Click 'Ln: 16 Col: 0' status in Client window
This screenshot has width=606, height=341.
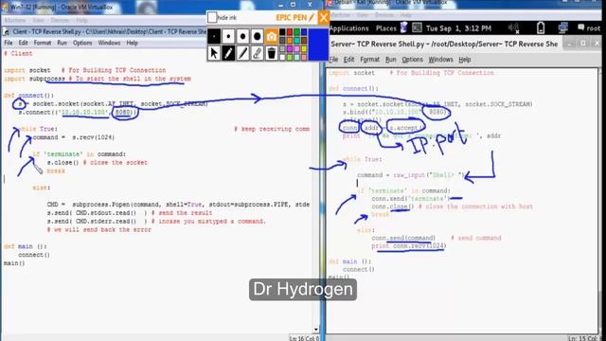pos(304,338)
